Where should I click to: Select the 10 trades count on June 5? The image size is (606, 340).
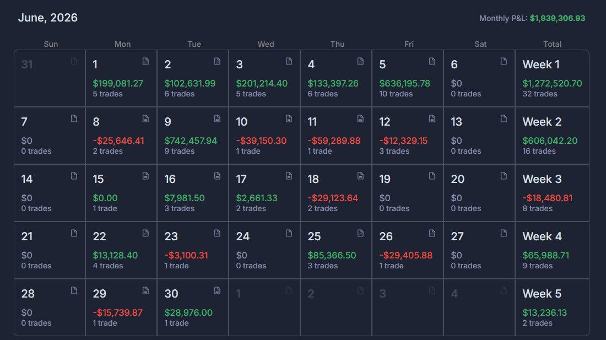tap(396, 94)
